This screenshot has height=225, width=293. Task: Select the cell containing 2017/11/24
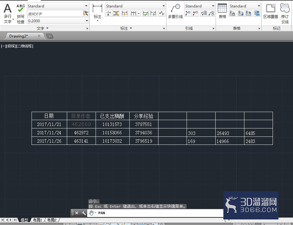49,132
